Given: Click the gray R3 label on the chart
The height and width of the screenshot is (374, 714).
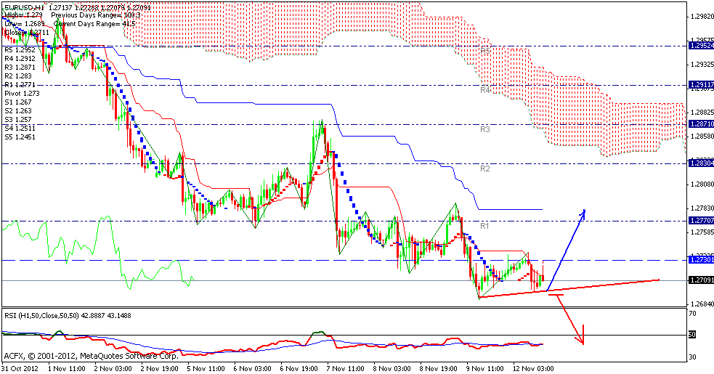Looking at the screenshot, I should pos(486,129).
